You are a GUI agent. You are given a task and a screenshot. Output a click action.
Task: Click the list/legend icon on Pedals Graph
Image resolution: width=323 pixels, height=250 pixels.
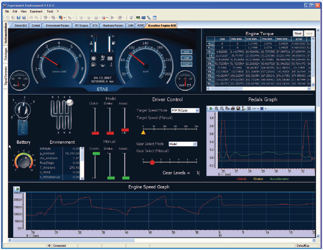click(x=249, y=109)
